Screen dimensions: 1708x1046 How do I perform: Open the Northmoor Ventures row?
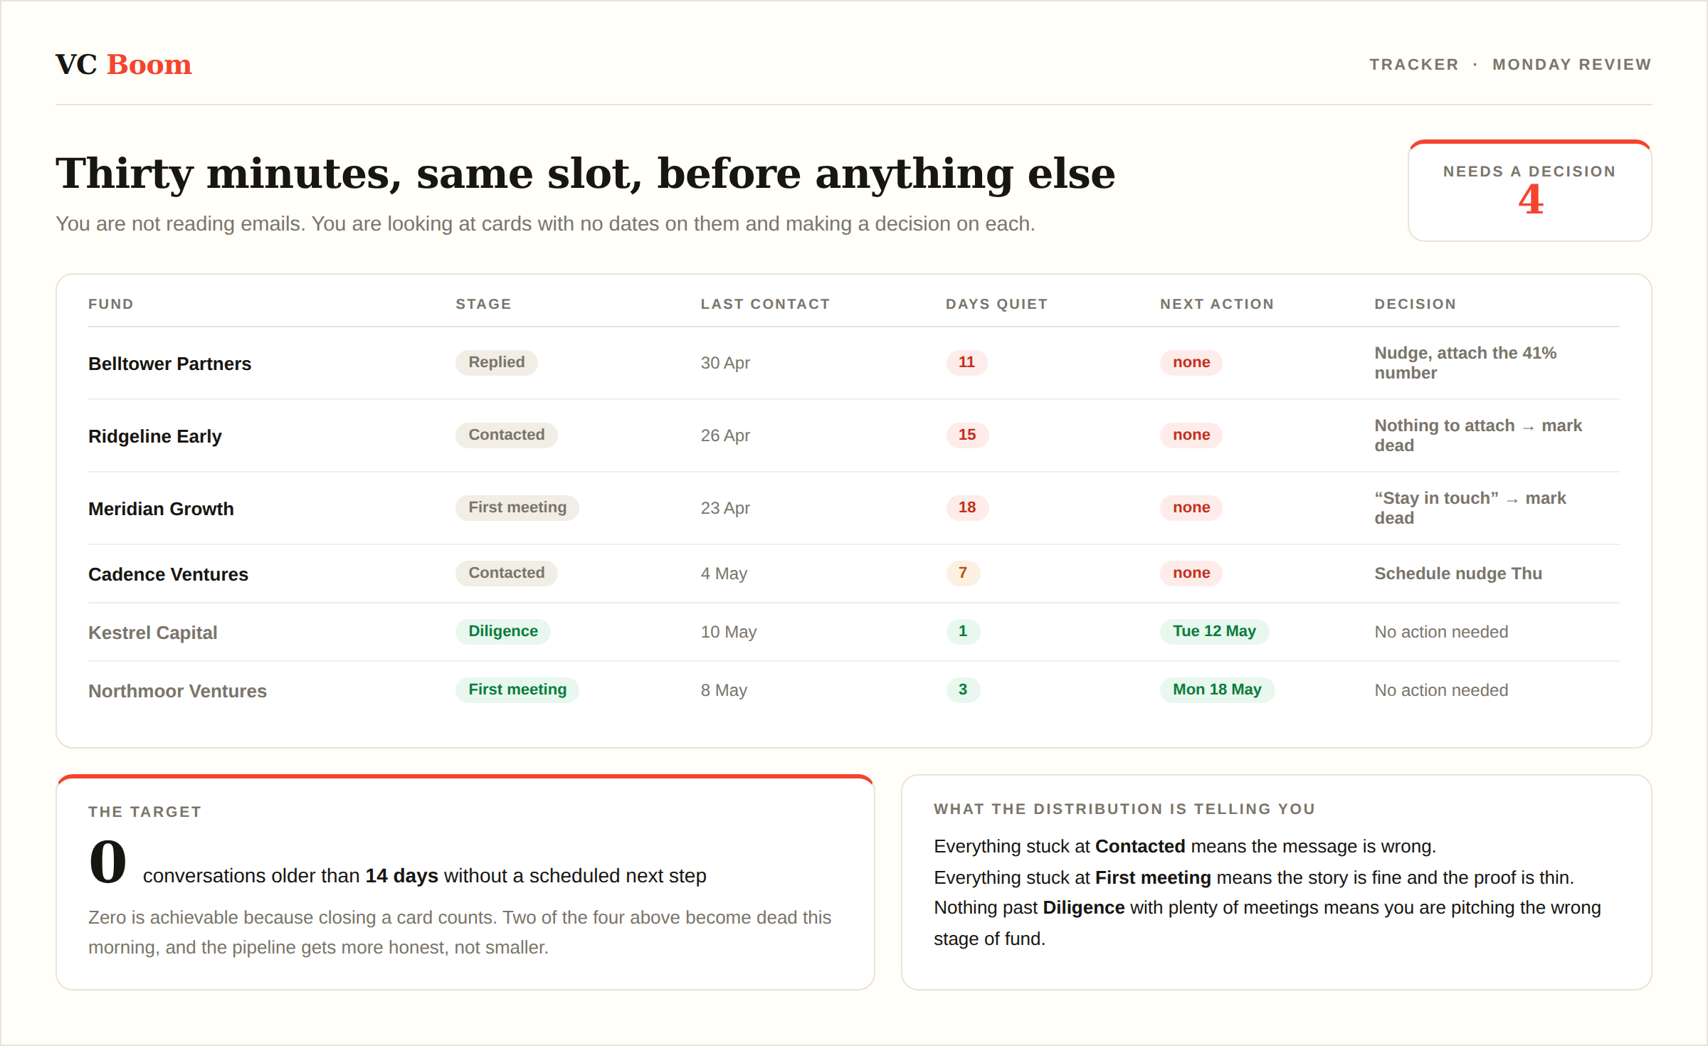point(853,690)
